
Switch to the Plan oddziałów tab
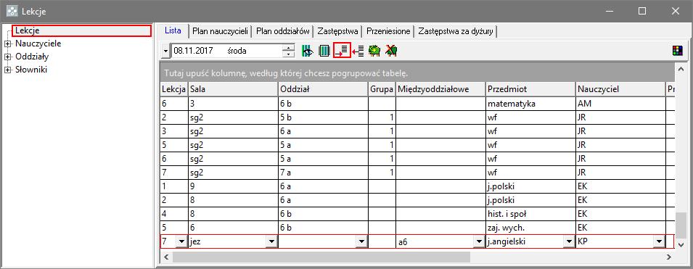tap(283, 31)
